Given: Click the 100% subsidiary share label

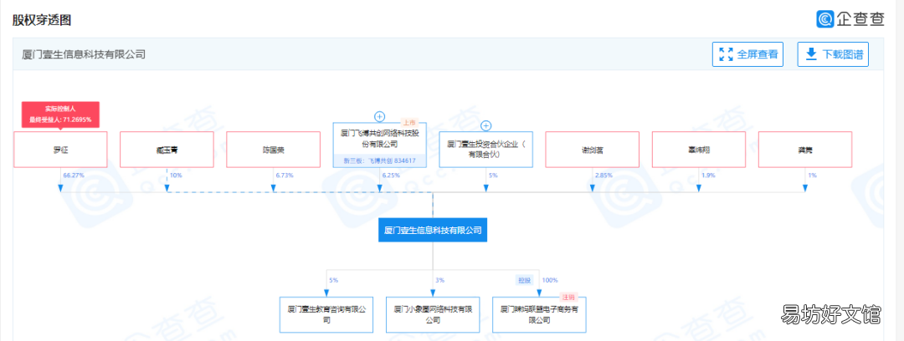Looking at the screenshot, I should 550,280.
